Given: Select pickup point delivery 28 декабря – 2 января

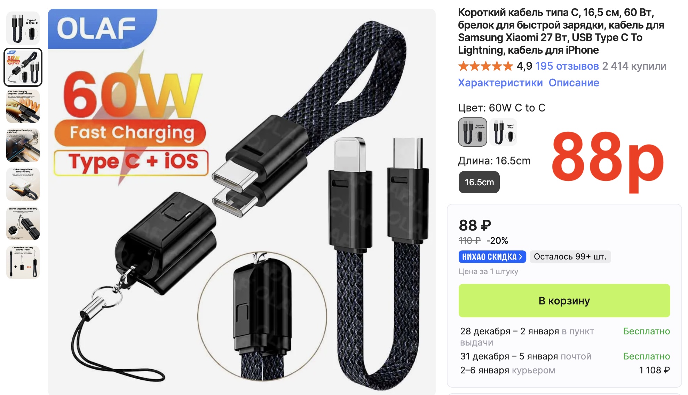Looking at the screenshot, I should (x=565, y=336).
